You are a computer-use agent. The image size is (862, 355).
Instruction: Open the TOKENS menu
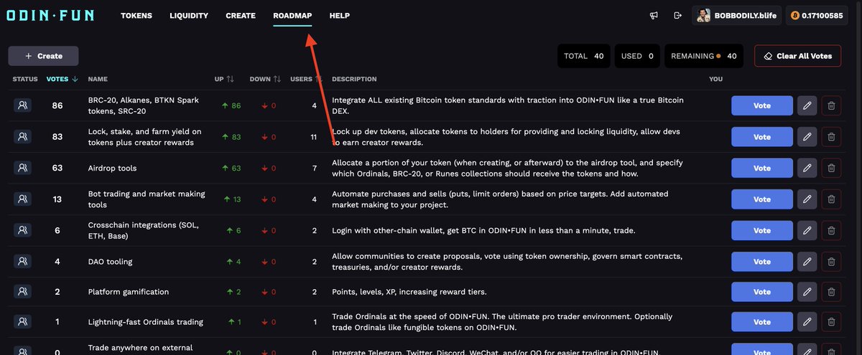tap(136, 16)
